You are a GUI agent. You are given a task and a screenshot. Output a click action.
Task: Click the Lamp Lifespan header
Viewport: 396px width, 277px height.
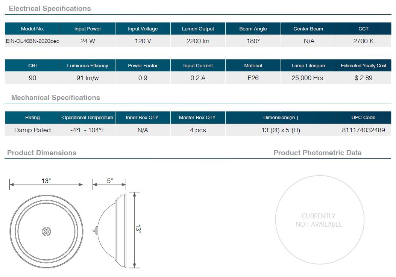[308, 66]
